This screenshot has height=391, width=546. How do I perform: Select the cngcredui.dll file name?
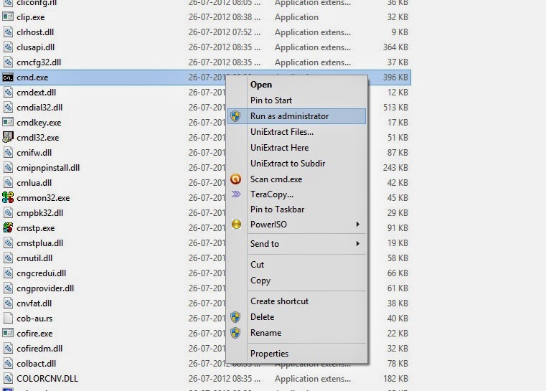point(41,273)
